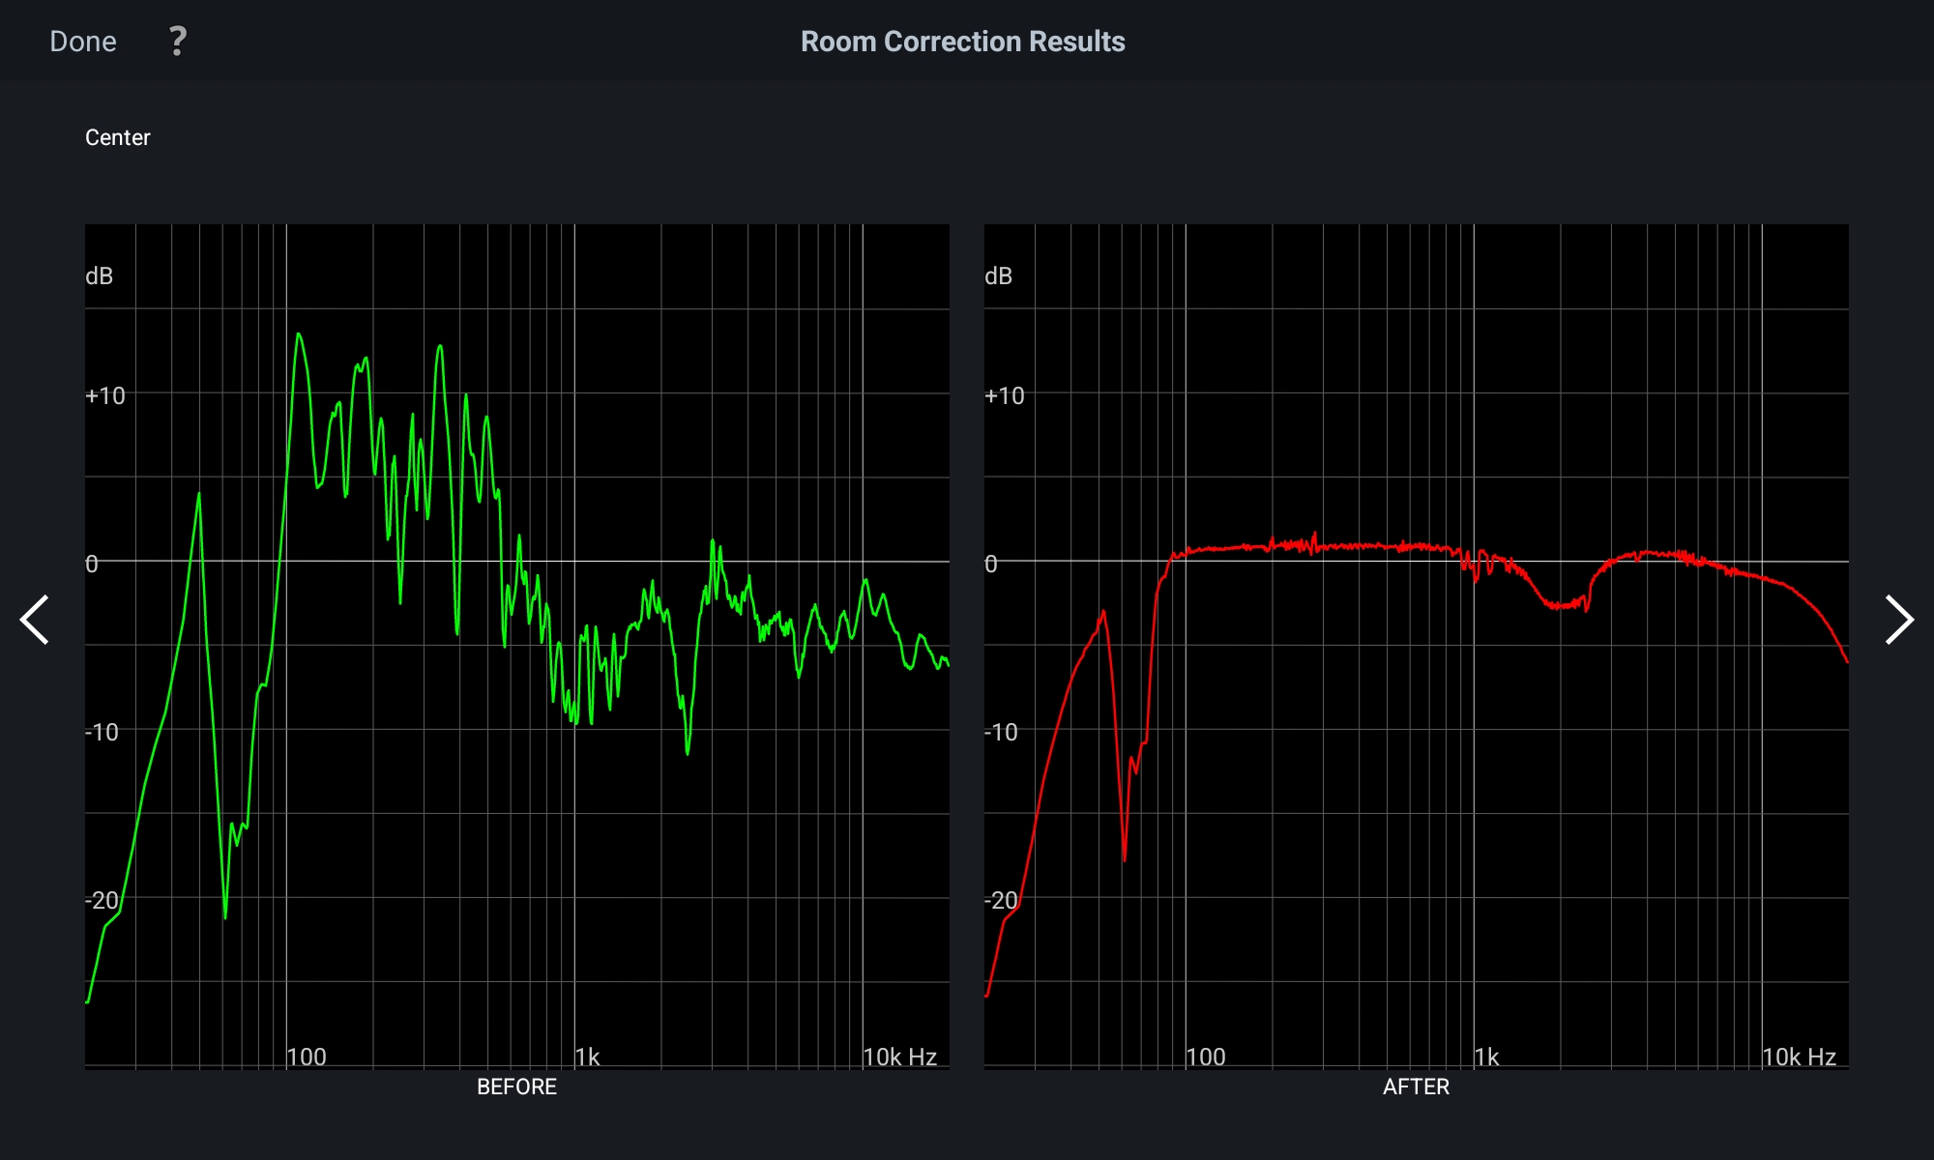The height and width of the screenshot is (1160, 1934).
Task: Tap Done to close results
Action: pyautogui.click(x=83, y=42)
